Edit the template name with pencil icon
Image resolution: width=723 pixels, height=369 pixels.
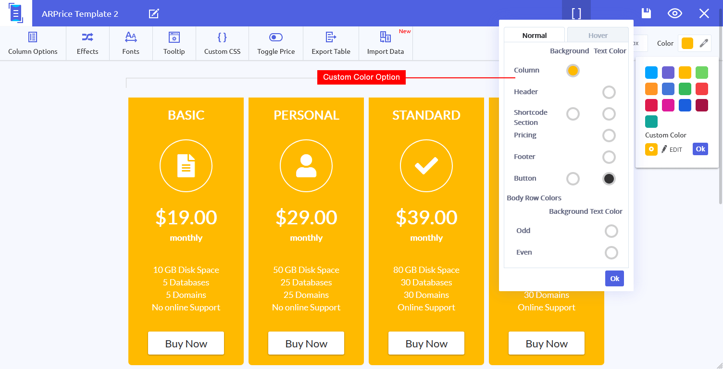[x=154, y=13]
